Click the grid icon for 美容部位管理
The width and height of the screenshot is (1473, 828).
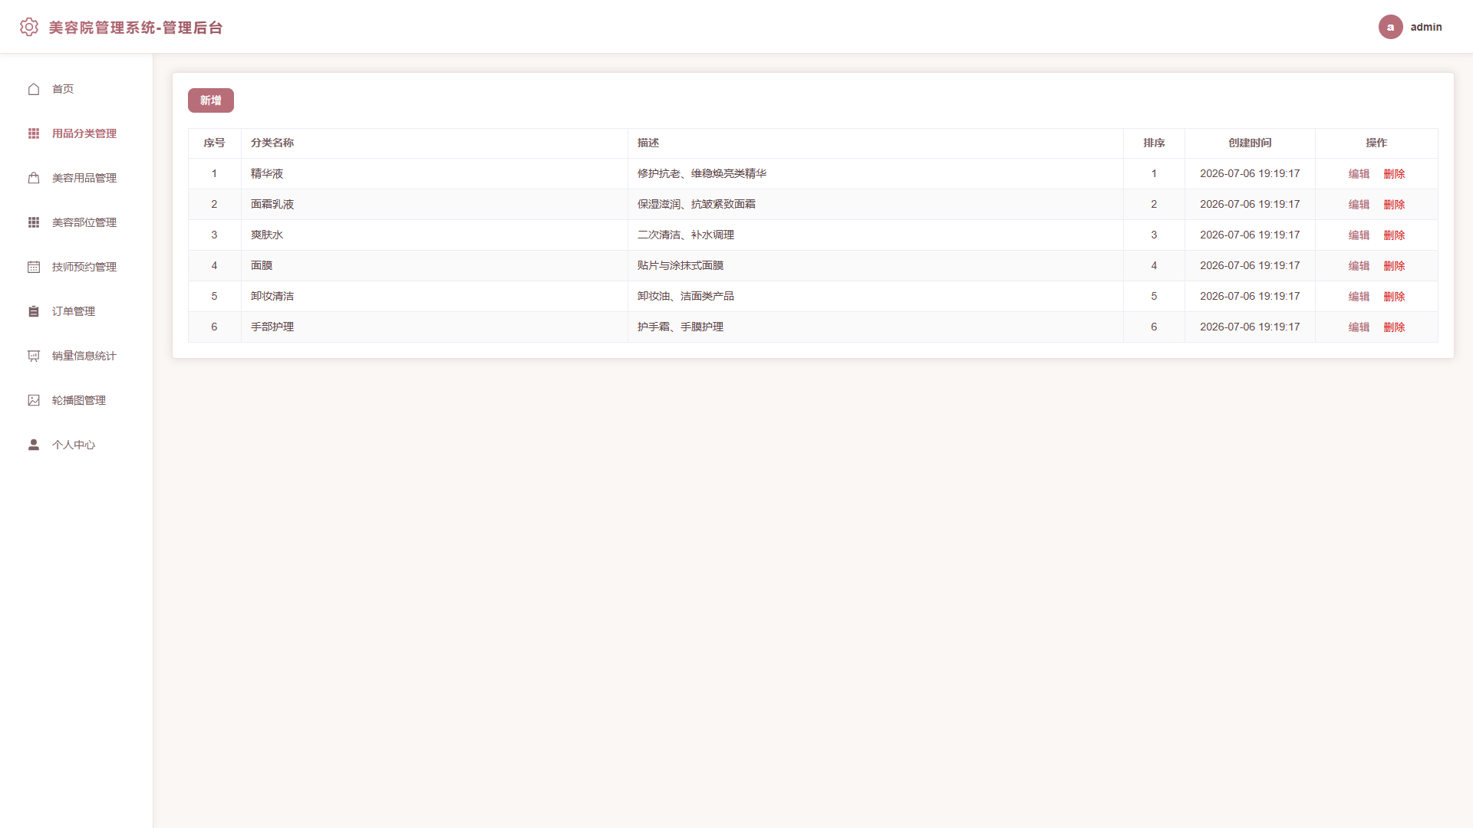point(34,222)
